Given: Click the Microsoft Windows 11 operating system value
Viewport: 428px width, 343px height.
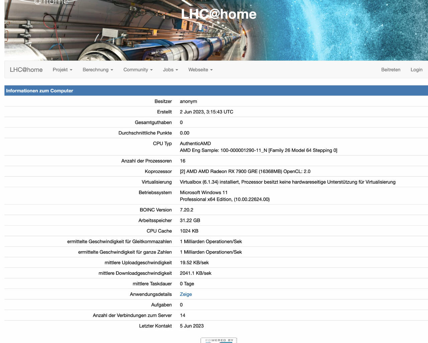Looking at the screenshot, I should tap(204, 193).
